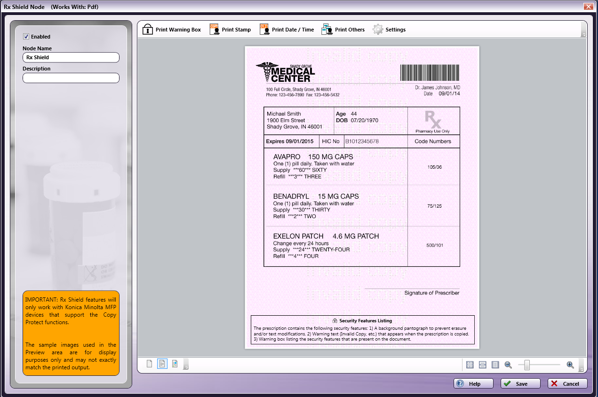Click the Save button
Viewport: 598px width, 397px height.
click(520, 384)
